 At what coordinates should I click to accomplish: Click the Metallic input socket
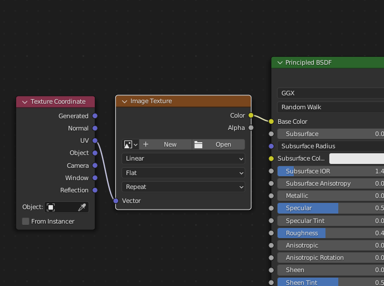click(x=271, y=196)
